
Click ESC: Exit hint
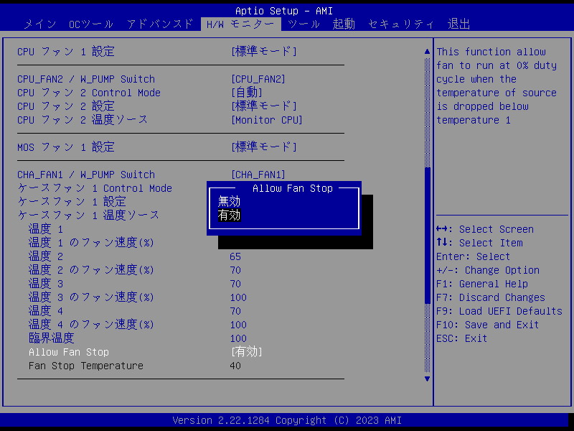(461, 338)
